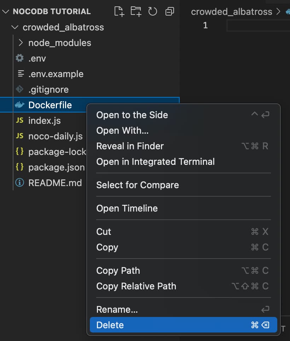Collapse the crowded_albatross folder chevron

click(x=15, y=27)
